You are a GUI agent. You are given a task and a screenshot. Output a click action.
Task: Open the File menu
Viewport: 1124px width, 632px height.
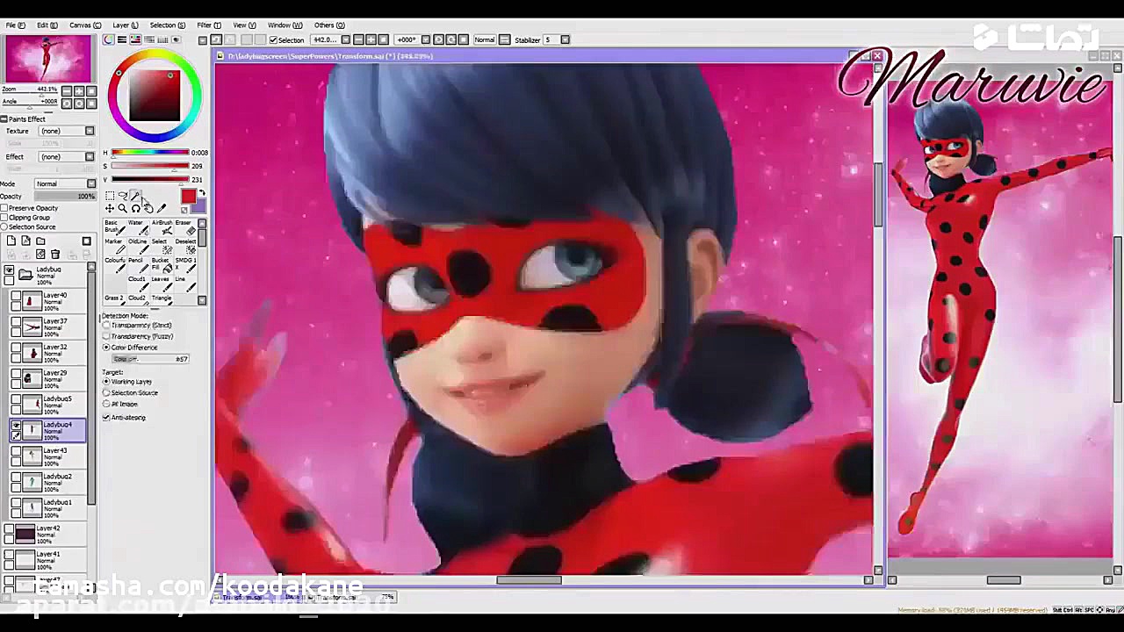[x=16, y=25]
